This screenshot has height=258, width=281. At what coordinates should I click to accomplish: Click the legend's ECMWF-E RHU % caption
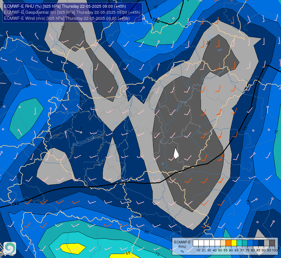click(182, 247)
